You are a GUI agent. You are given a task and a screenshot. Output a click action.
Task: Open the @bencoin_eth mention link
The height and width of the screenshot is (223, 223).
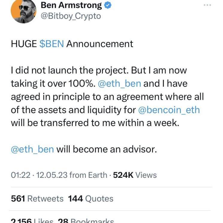pos(169,110)
